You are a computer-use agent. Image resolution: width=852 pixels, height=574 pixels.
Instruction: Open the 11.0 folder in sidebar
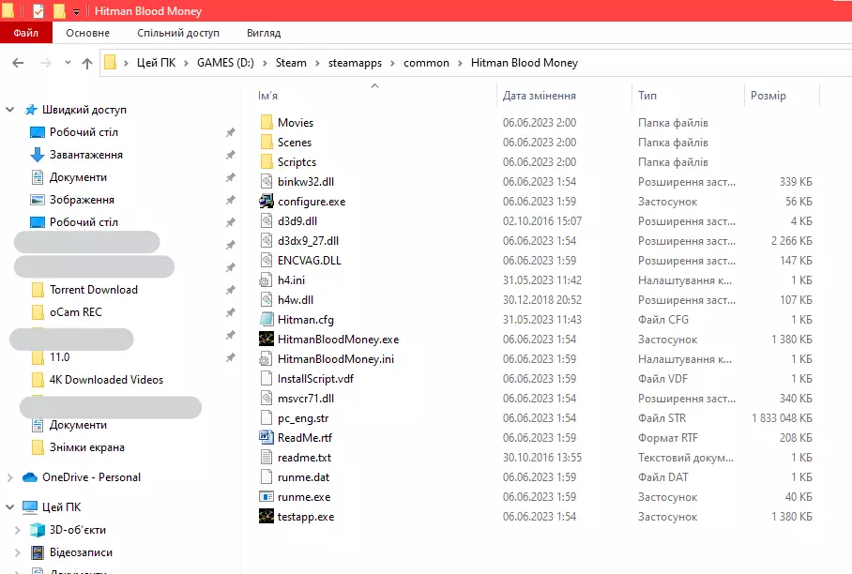60,357
